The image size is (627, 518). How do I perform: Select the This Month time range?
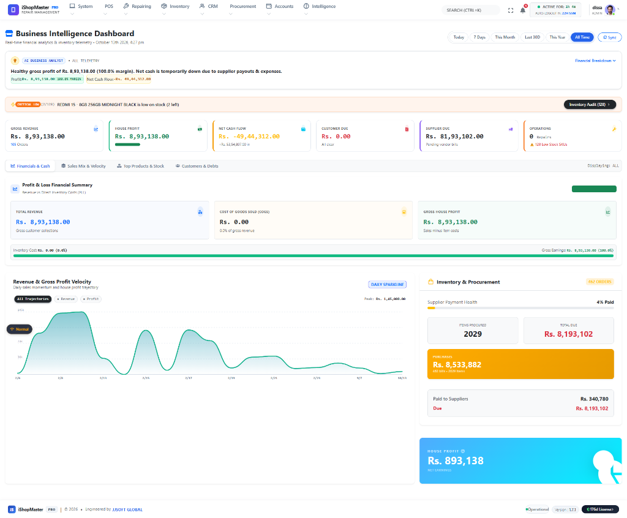point(505,37)
